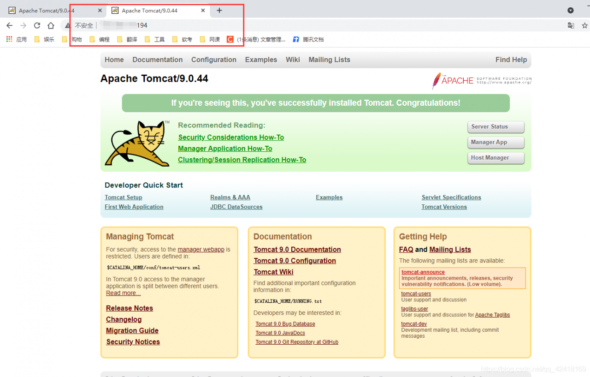
Task: Click the translate page icon
Action: click(571, 26)
